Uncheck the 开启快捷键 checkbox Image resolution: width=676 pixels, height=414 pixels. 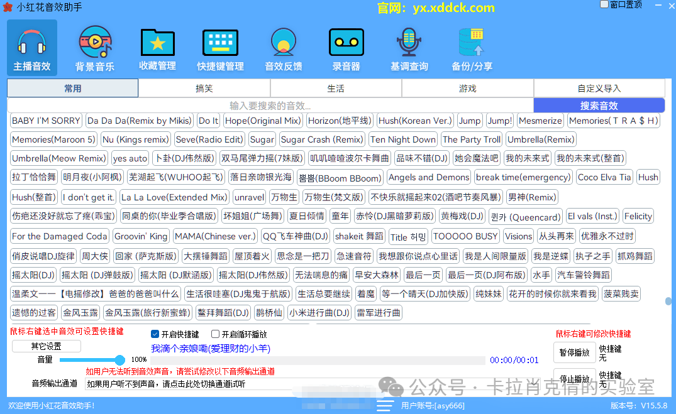pyautogui.click(x=155, y=334)
